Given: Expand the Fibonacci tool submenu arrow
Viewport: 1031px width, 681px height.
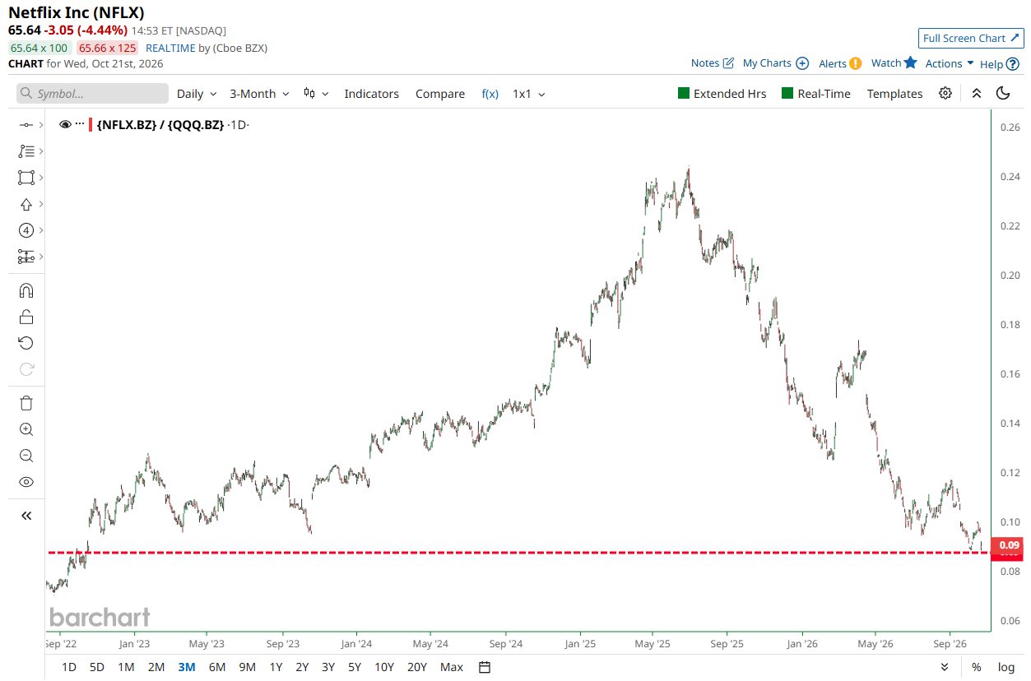Looking at the screenshot, I should 41,151.
